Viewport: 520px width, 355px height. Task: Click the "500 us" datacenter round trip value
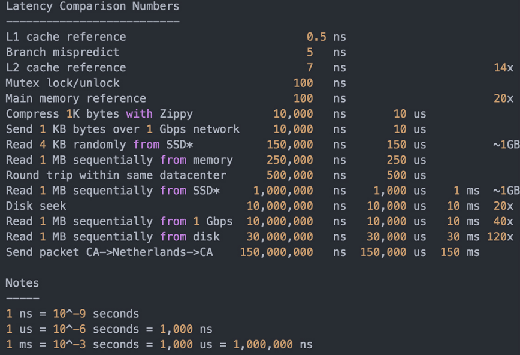(406, 175)
